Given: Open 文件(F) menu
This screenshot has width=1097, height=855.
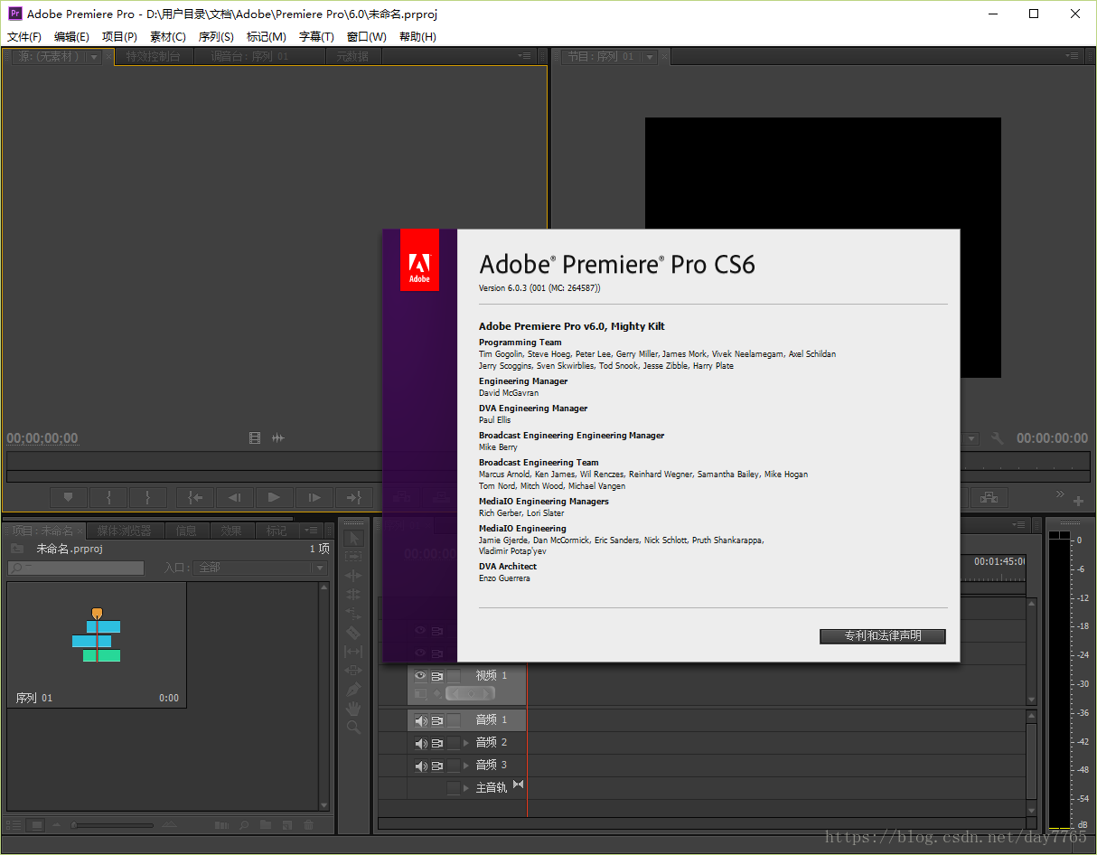Looking at the screenshot, I should point(24,37).
